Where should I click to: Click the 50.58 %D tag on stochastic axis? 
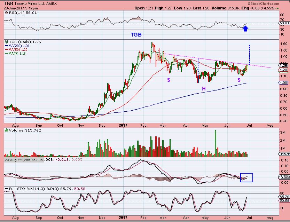point(284,200)
